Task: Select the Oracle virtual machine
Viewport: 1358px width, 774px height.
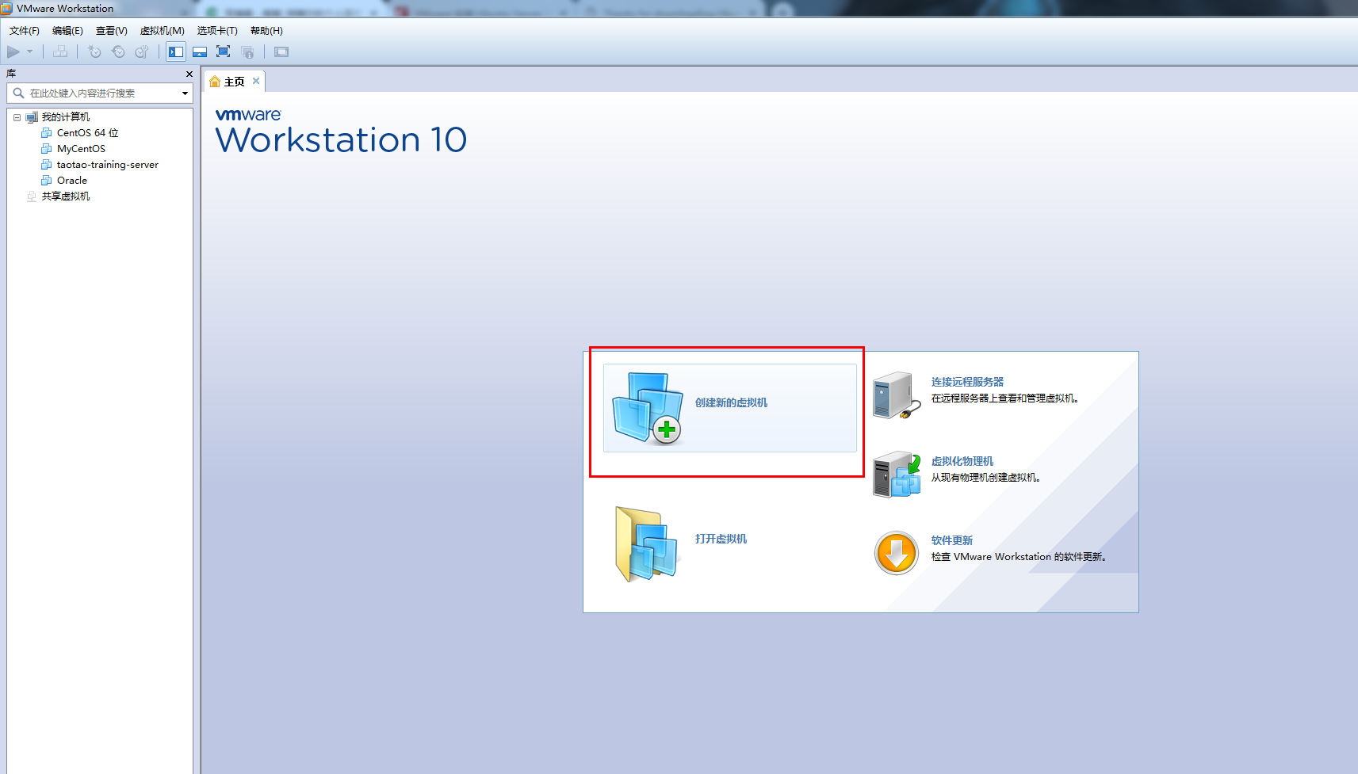Action: (x=72, y=181)
